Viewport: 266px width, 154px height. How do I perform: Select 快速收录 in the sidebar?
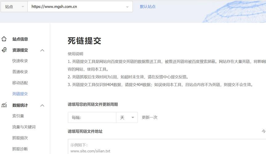(x=20, y=61)
